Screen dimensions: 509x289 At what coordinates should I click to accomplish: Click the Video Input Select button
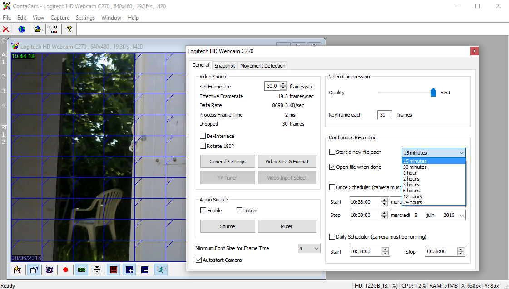pyautogui.click(x=287, y=178)
